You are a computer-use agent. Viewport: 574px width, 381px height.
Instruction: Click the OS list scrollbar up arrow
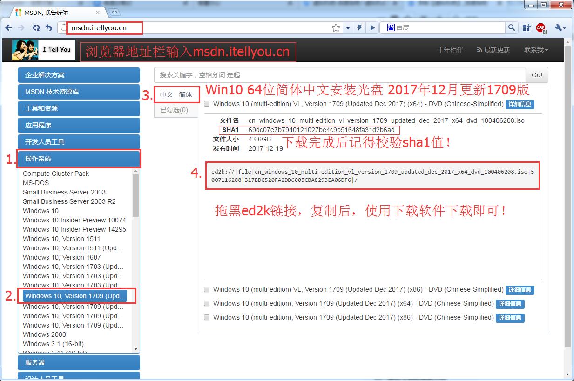coord(136,171)
